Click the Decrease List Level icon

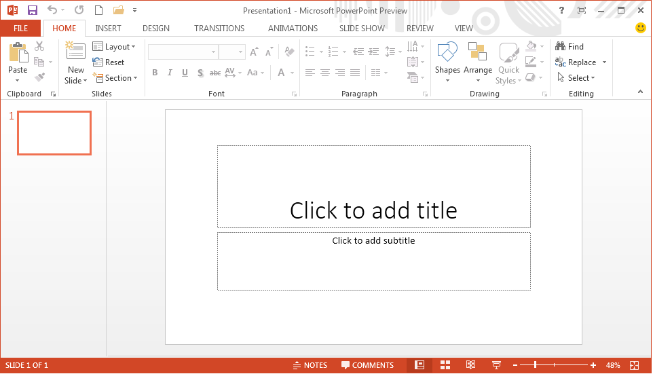[358, 52]
